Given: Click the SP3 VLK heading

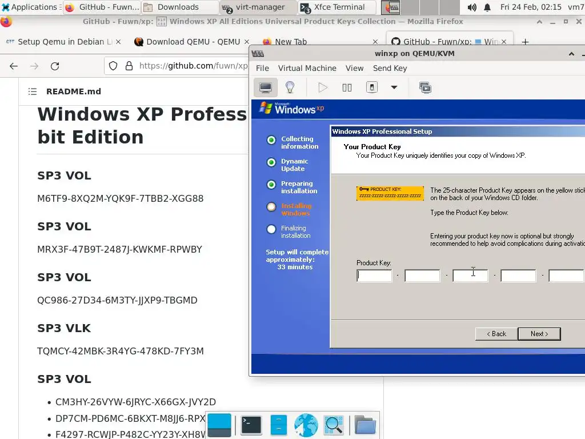Looking at the screenshot, I should (x=64, y=328).
